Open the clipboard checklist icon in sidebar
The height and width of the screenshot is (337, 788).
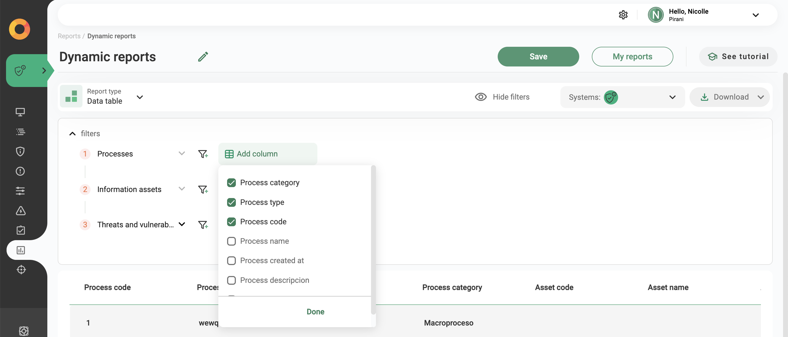click(x=20, y=230)
